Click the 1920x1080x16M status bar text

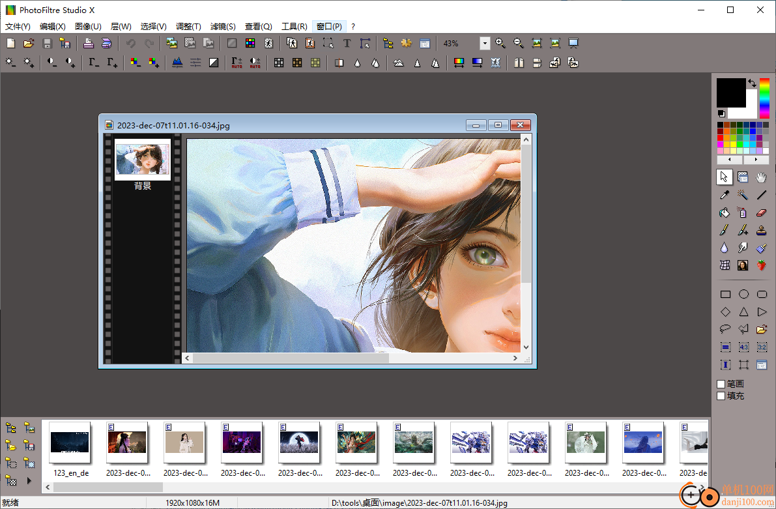coord(192,502)
